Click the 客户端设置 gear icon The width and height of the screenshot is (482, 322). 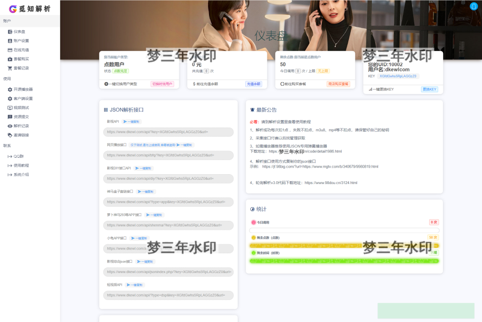point(10,99)
